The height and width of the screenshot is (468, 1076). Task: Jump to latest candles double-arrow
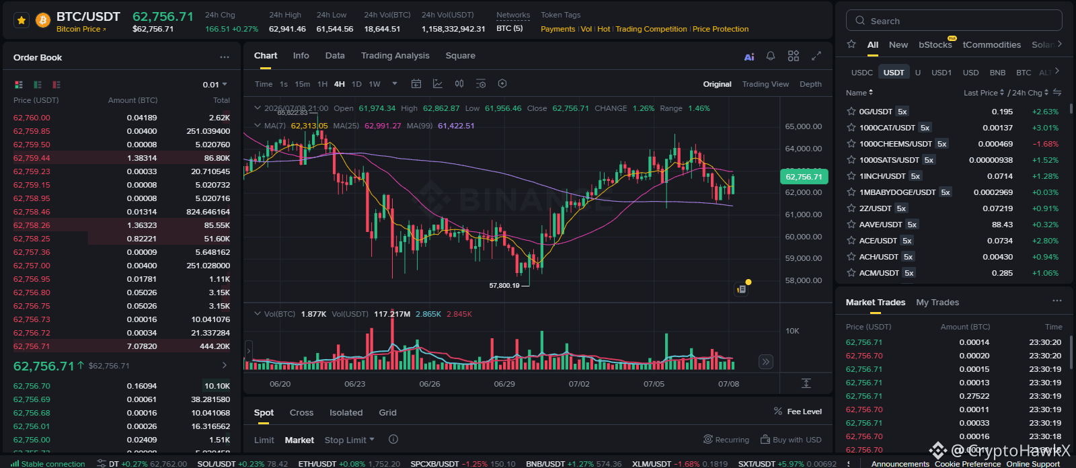(766, 362)
